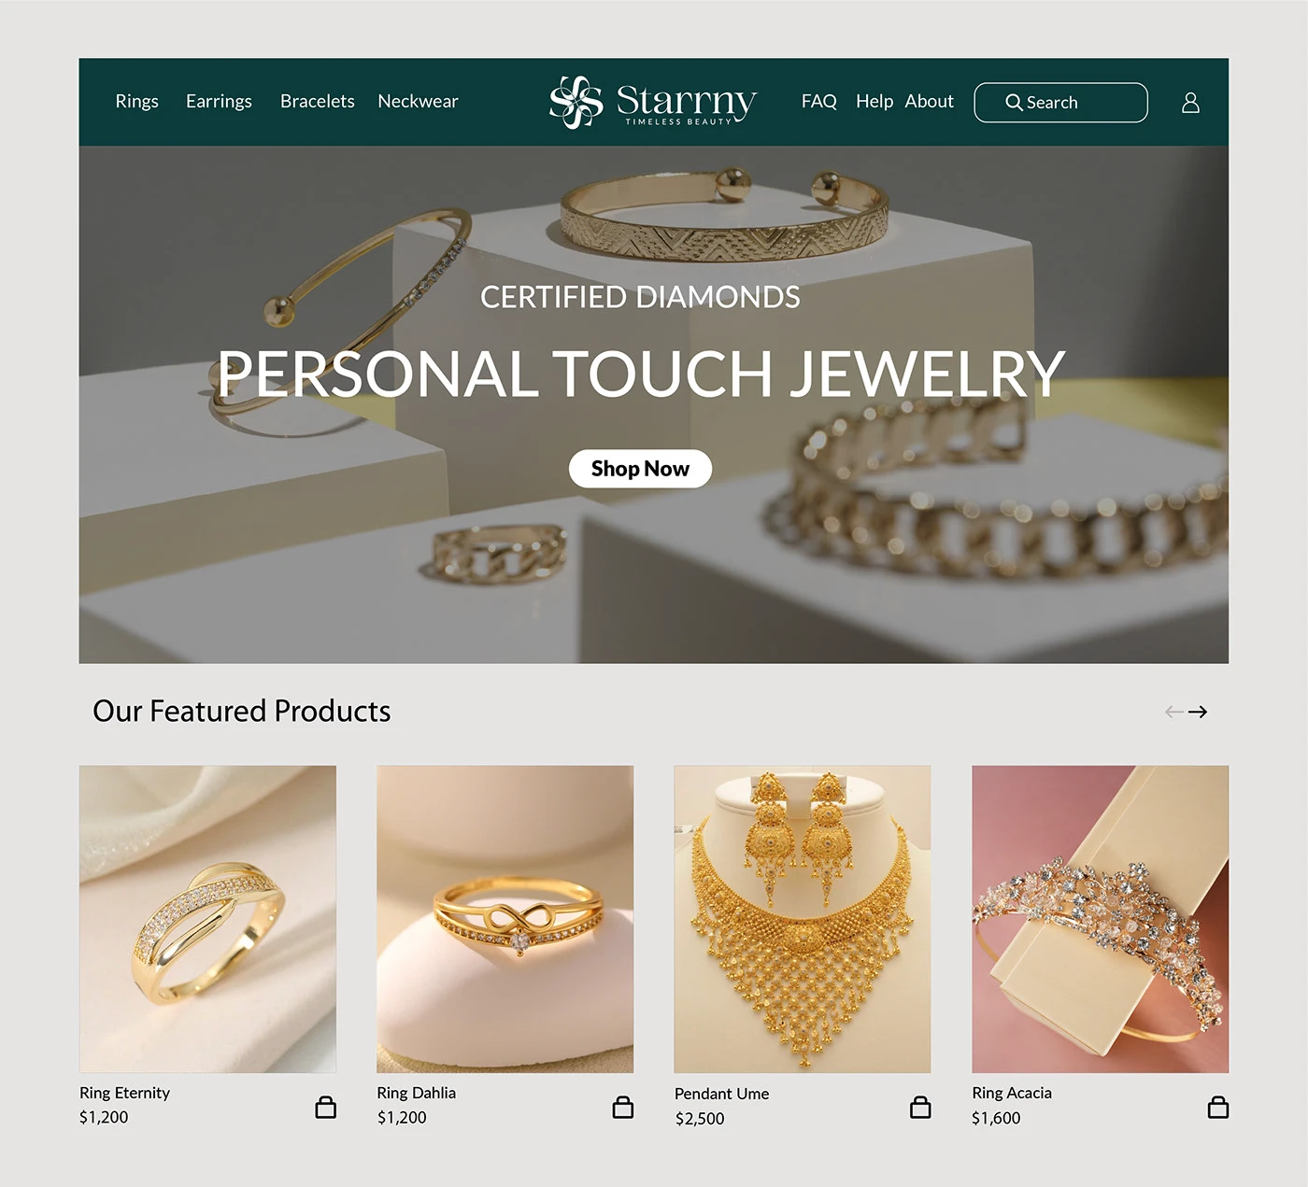This screenshot has width=1308, height=1187.
Task: Open the About page
Action: coord(929,101)
